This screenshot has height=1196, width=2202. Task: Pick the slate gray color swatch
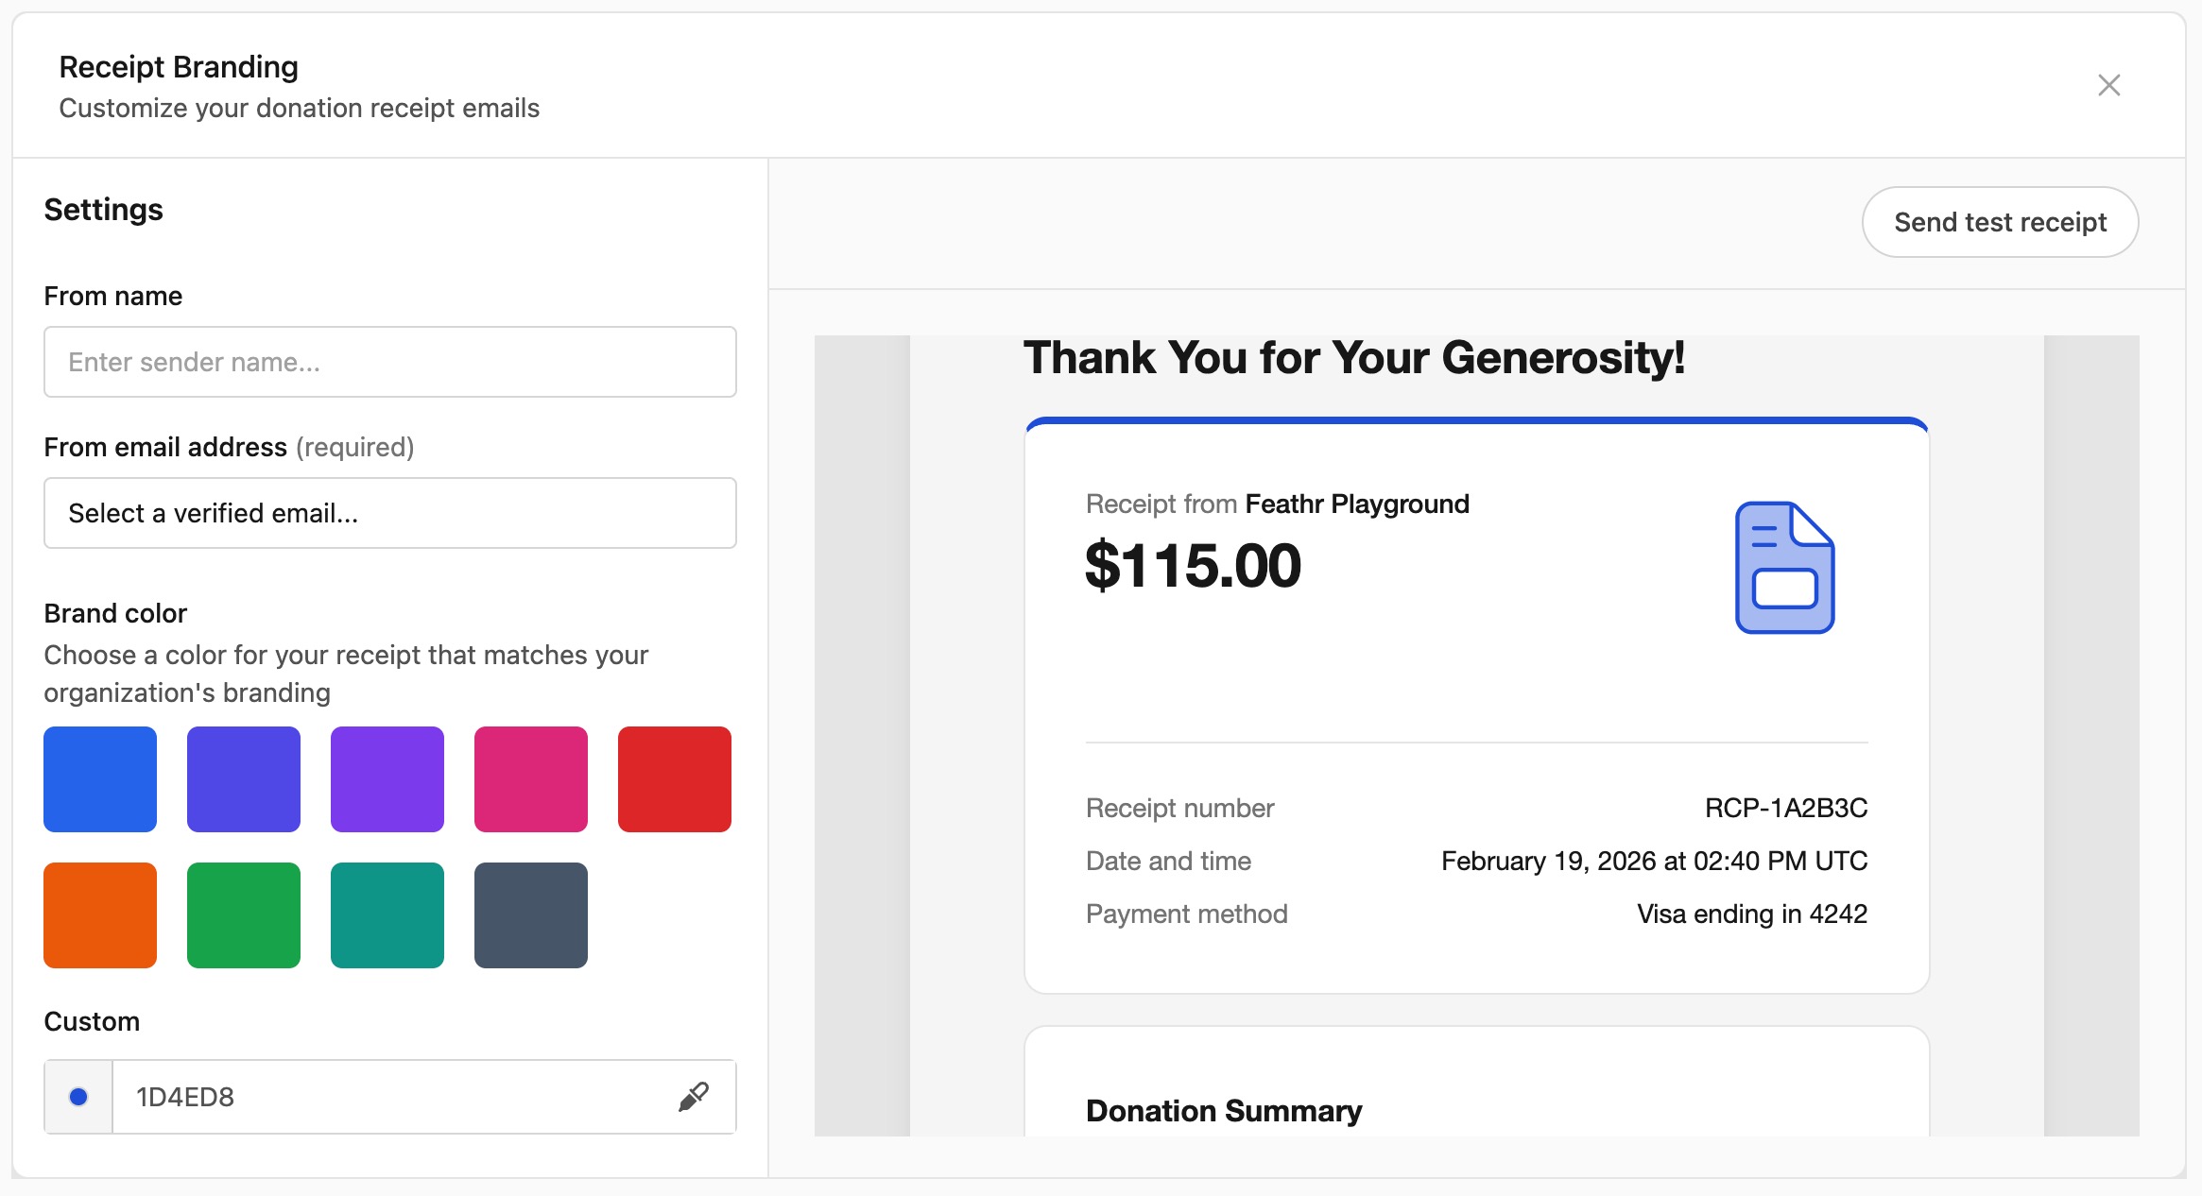(x=531, y=915)
